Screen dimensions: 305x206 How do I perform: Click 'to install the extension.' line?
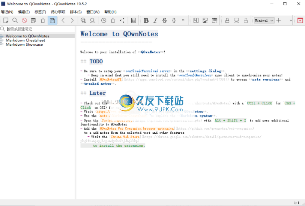pos(119,146)
